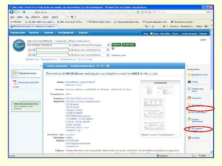
Task: Click the Add to favorites bar star icon
Action: coord(26,22)
